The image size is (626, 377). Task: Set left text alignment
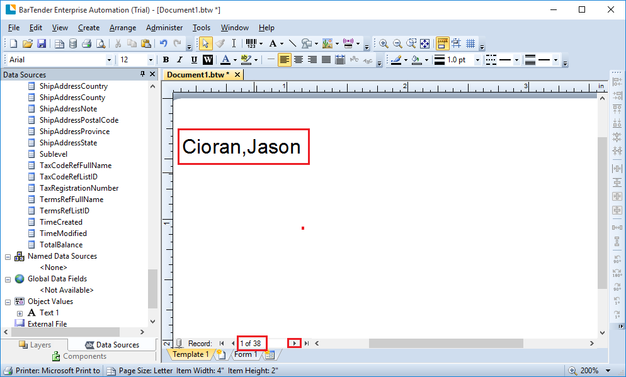284,60
